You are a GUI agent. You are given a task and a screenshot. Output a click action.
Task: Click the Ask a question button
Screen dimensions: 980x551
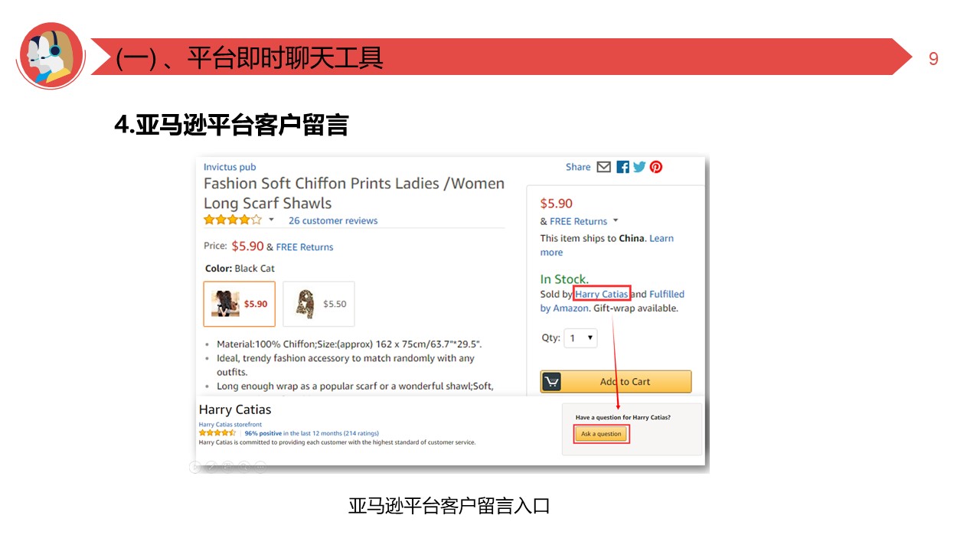[x=601, y=434]
